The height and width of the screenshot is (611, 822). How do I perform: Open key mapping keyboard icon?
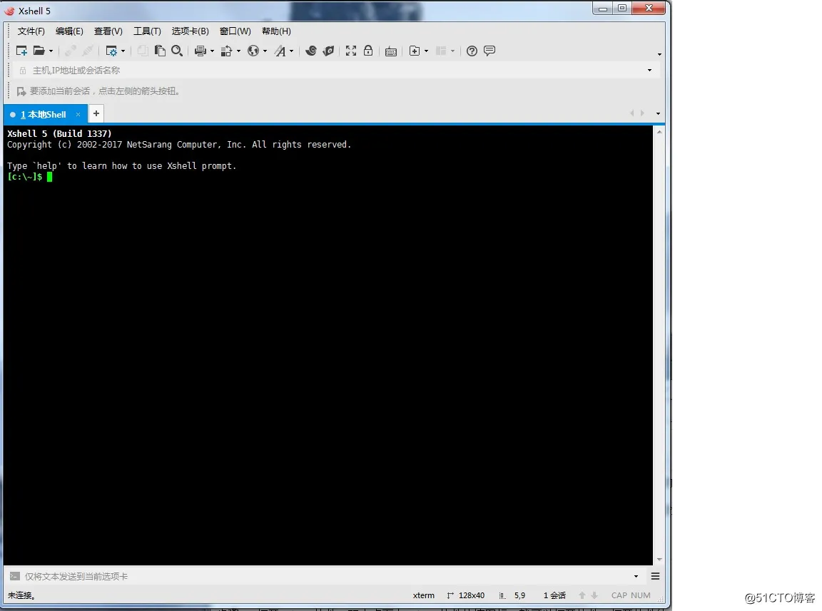click(x=390, y=51)
